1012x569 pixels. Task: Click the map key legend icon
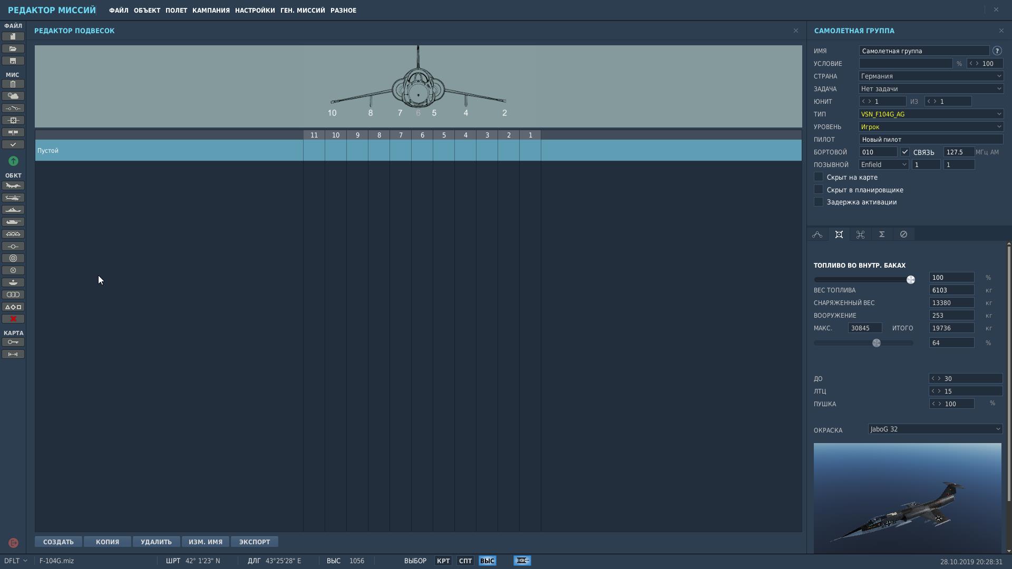point(13,342)
